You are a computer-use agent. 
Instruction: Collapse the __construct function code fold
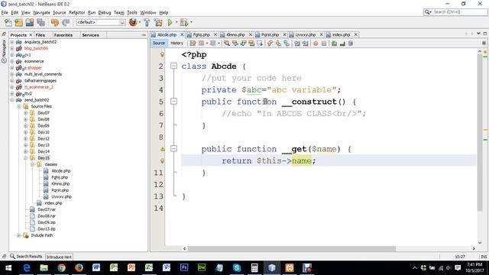coord(173,102)
